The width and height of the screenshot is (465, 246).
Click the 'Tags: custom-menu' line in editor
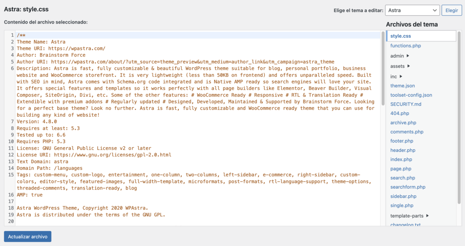click(194, 182)
